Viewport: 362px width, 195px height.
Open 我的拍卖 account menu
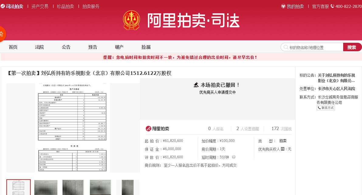[x=292, y=6]
